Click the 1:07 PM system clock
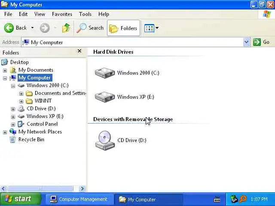This screenshot has height=206, width=275. [x=259, y=199]
